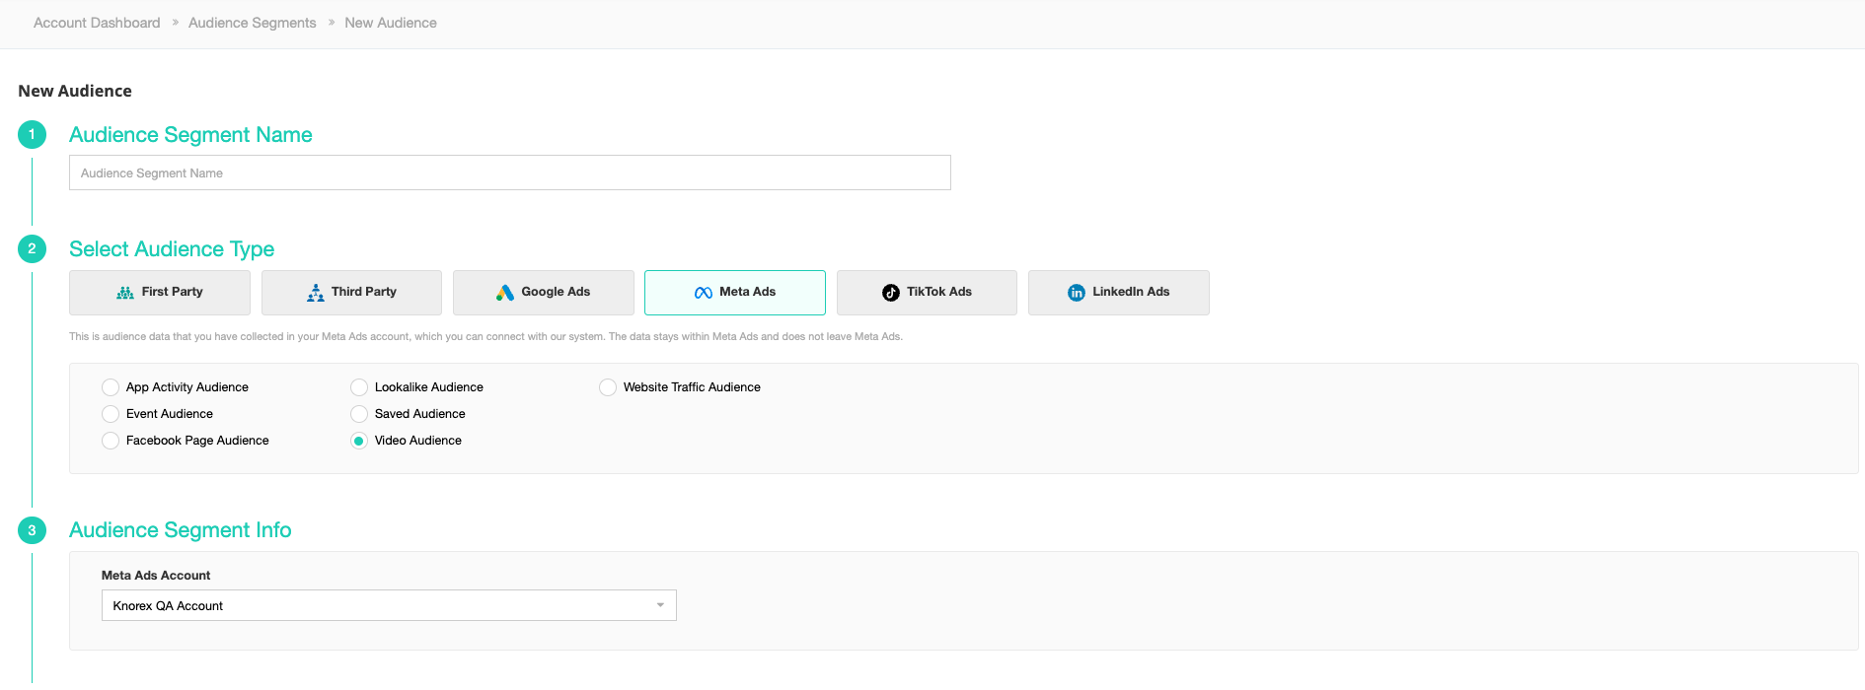Click the First Party people icon

pos(125,293)
